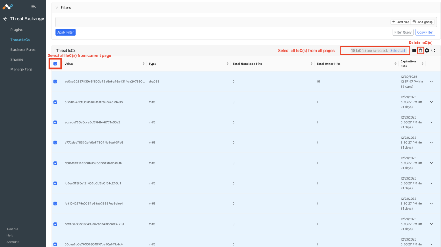This screenshot has width=441, height=247.
Task: Sort by Type column arrows
Action: click(x=227, y=64)
